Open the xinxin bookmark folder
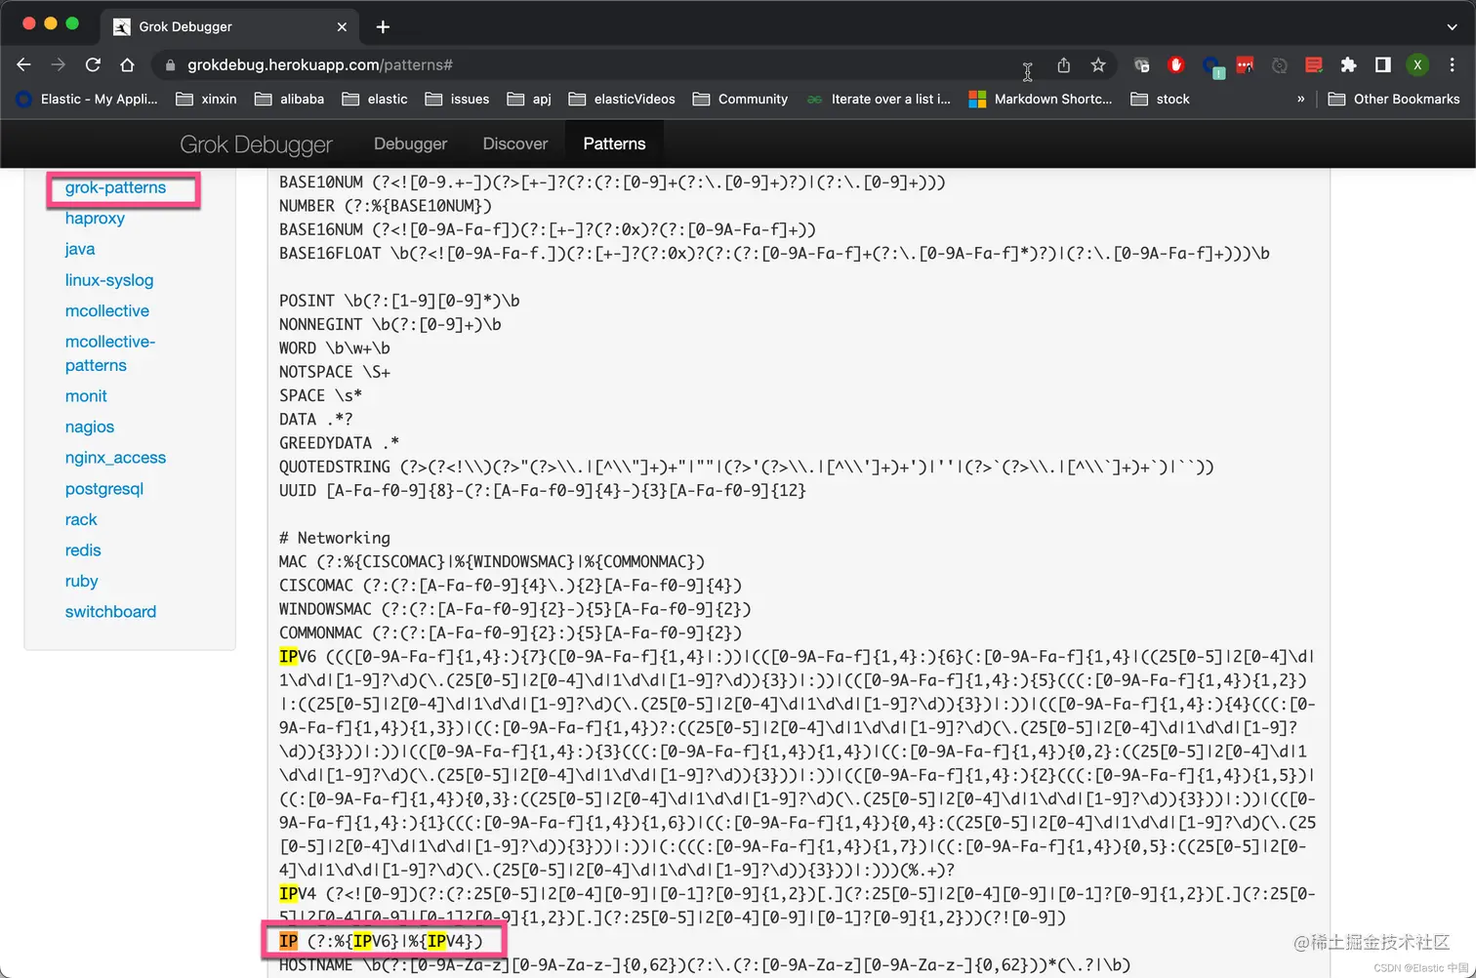The height and width of the screenshot is (978, 1476). pyautogui.click(x=206, y=99)
